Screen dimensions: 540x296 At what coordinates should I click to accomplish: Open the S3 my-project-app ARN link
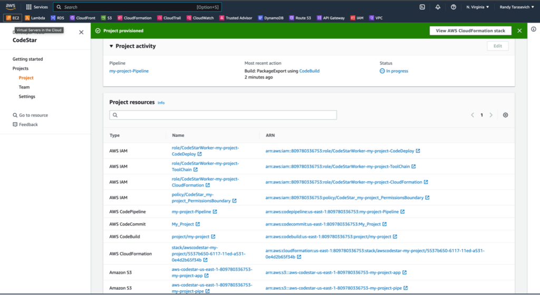pyautogui.click(x=336, y=273)
